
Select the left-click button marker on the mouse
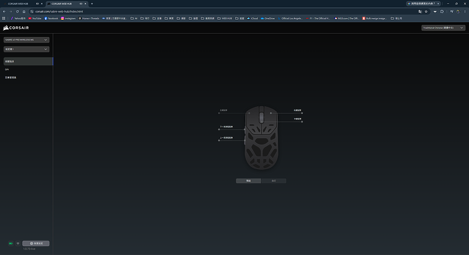249,113
